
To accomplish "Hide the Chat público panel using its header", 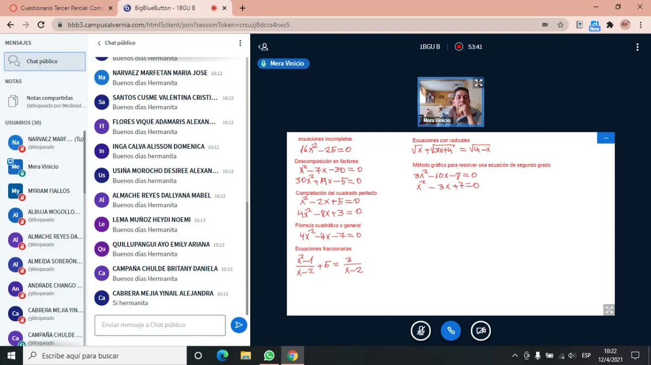I will pyautogui.click(x=116, y=43).
